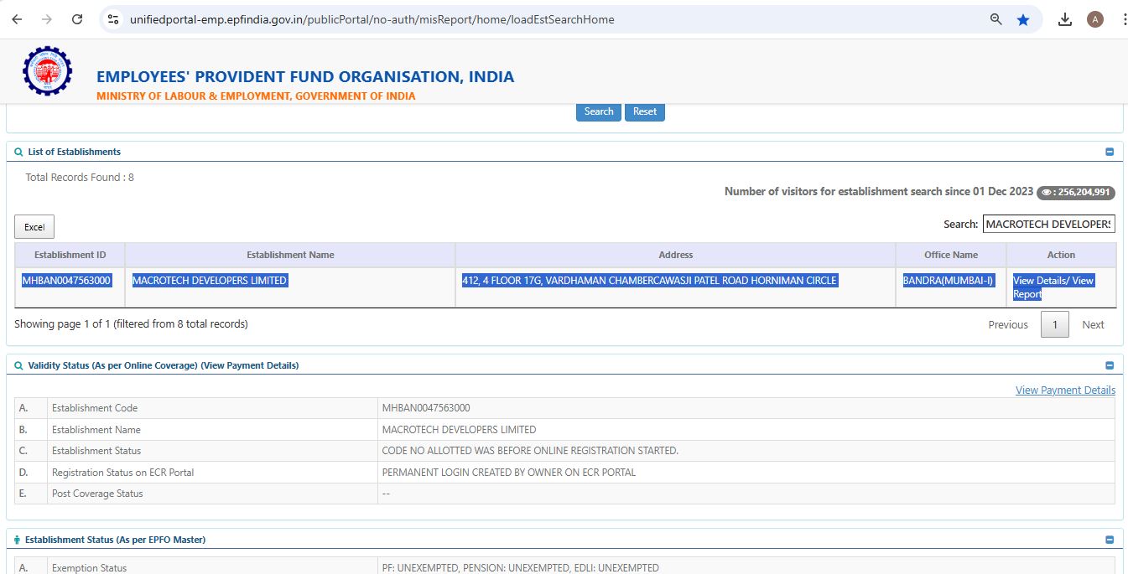This screenshot has width=1128, height=574.
Task: Export list using Excel button
Action: pos(34,227)
